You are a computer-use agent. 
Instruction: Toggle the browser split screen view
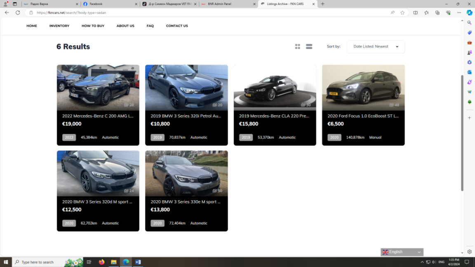pyautogui.click(x=415, y=13)
